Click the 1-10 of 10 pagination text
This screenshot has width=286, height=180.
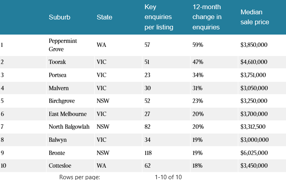coord(168,177)
